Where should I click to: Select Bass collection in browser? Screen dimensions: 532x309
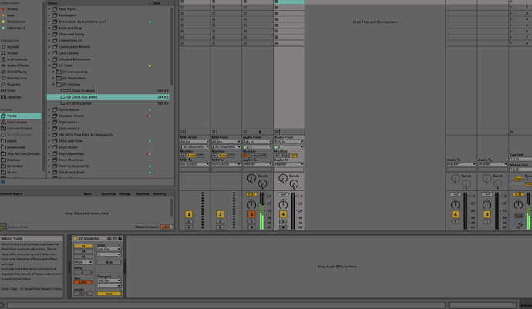tap(12, 15)
